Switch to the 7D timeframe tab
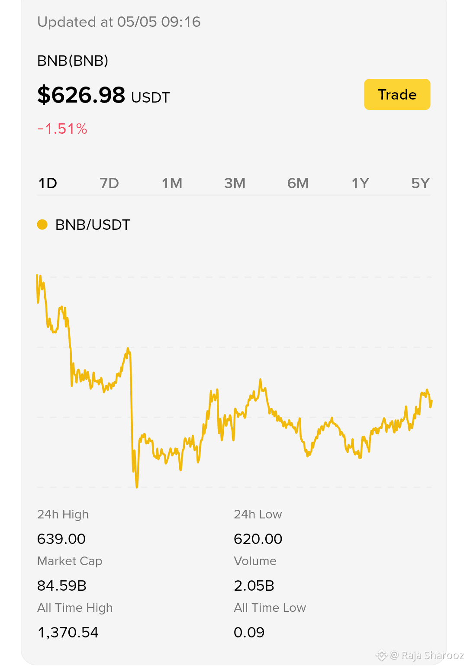The height and width of the screenshot is (666, 467). click(x=109, y=183)
